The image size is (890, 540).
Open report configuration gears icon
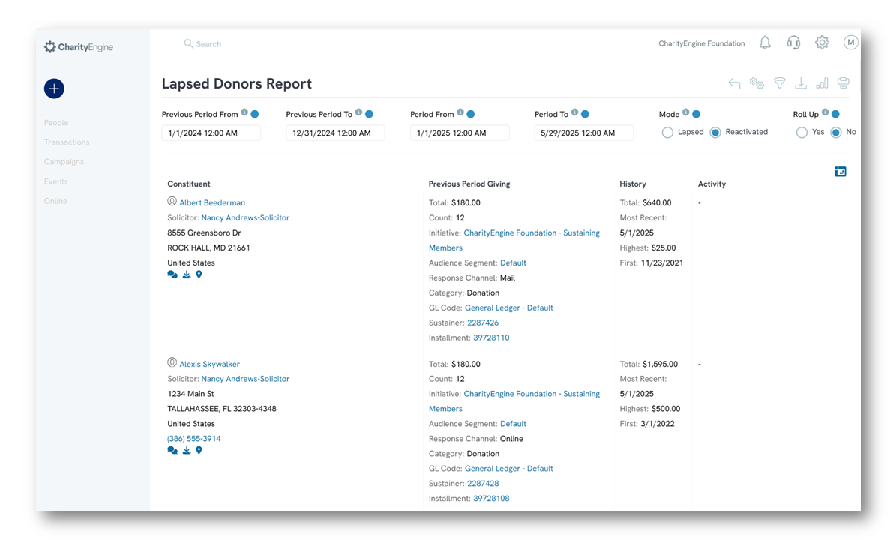point(756,83)
